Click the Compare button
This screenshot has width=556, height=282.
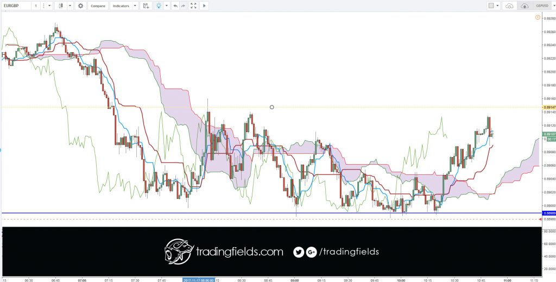(98, 5)
